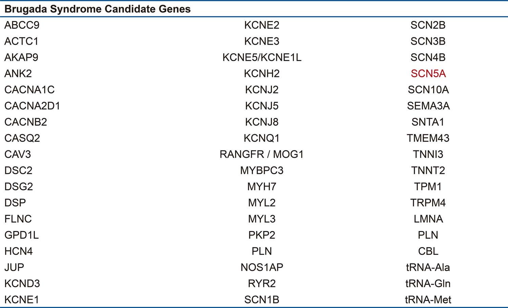This screenshot has width=508, height=308.
Task: Select the NOS1AP gene cell
Action: pos(262,267)
